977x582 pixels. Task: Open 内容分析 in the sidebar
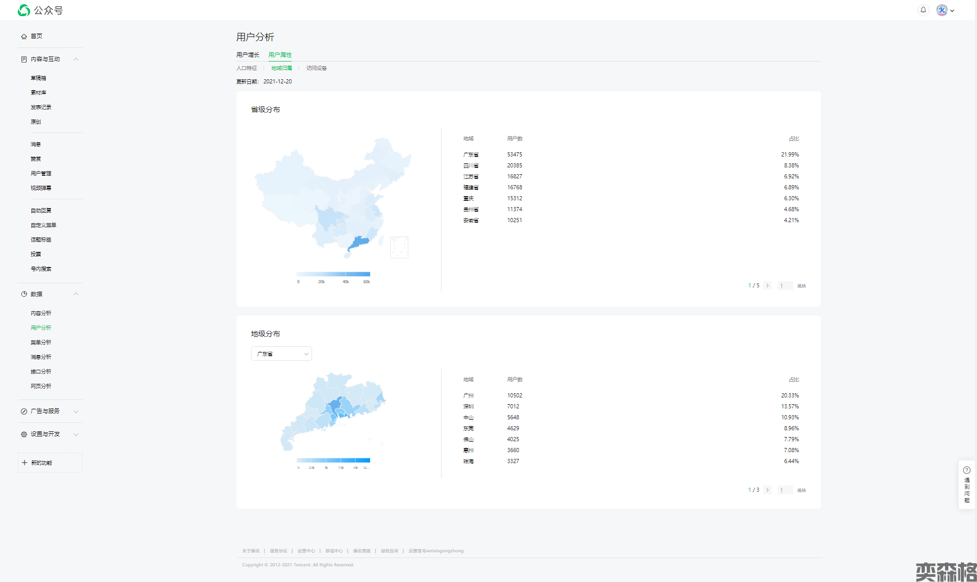[41, 313]
